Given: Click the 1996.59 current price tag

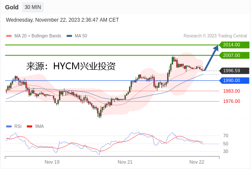Looking at the screenshot, I should tap(234, 71).
